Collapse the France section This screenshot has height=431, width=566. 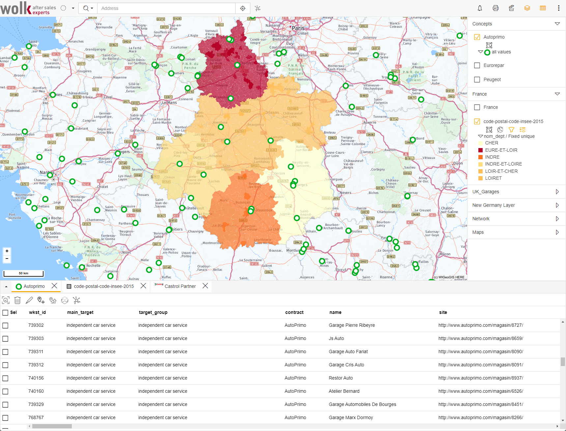tap(557, 94)
